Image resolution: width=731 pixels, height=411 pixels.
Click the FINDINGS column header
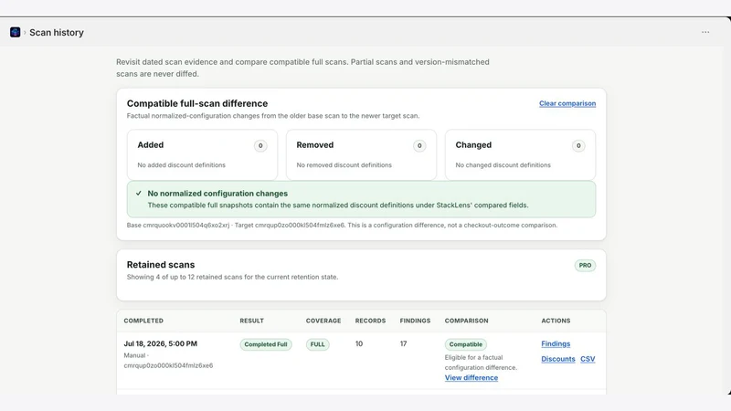point(415,321)
